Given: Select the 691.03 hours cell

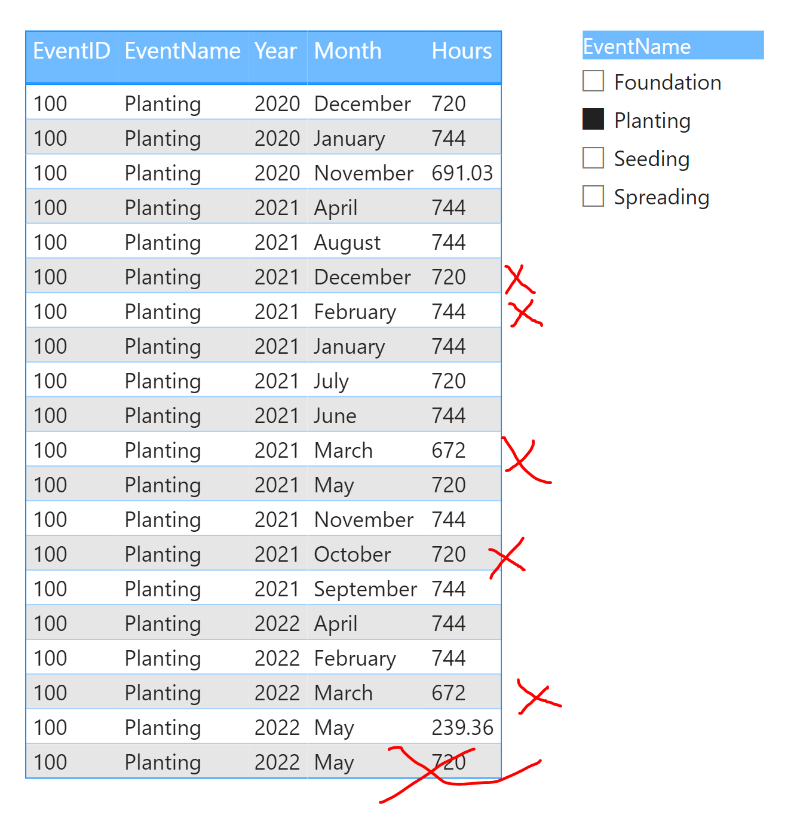Looking at the screenshot, I should click(x=462, y=173).
